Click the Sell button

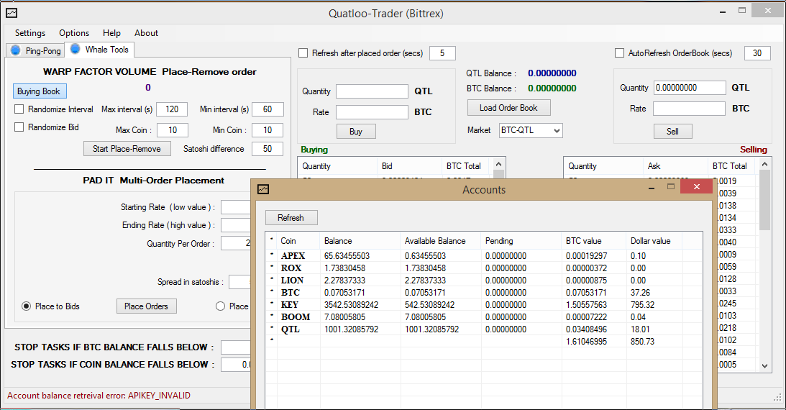(672, 132)
